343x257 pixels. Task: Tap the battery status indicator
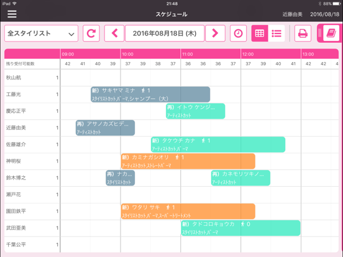click(x=336, y=4)
